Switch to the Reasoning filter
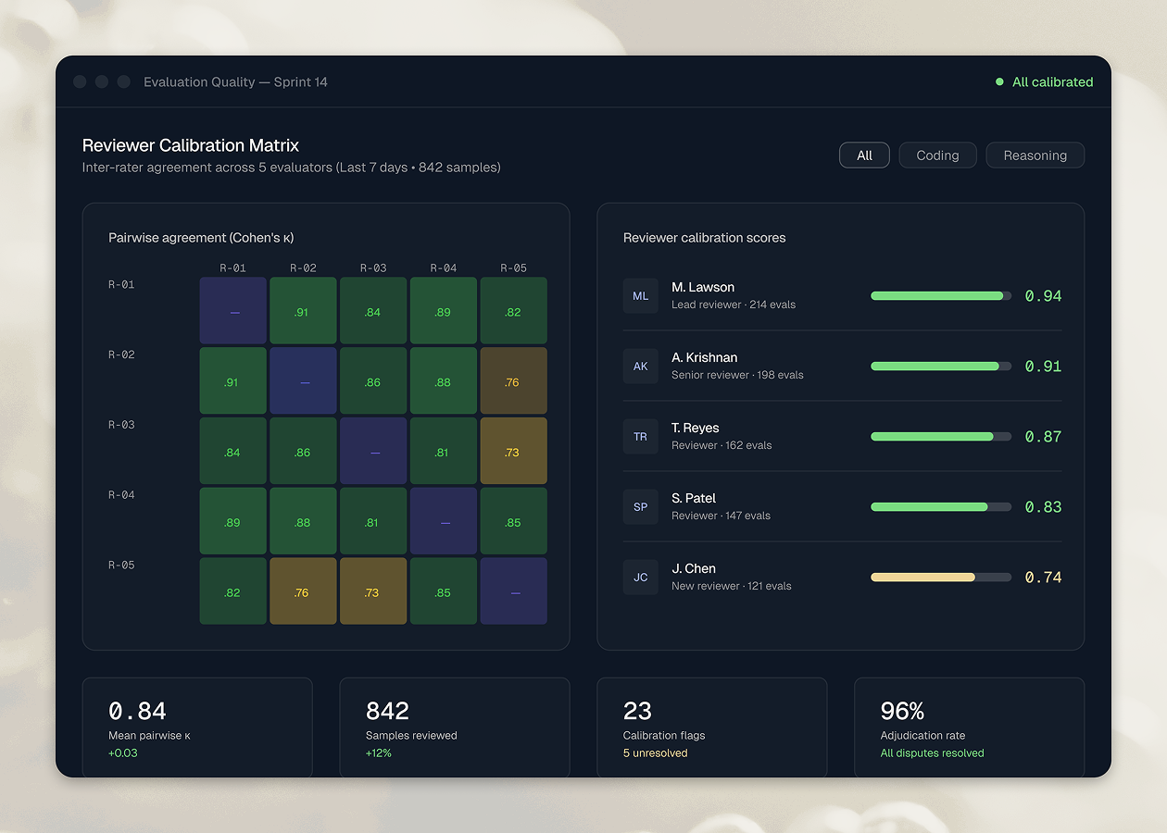 coord(1035,155)
